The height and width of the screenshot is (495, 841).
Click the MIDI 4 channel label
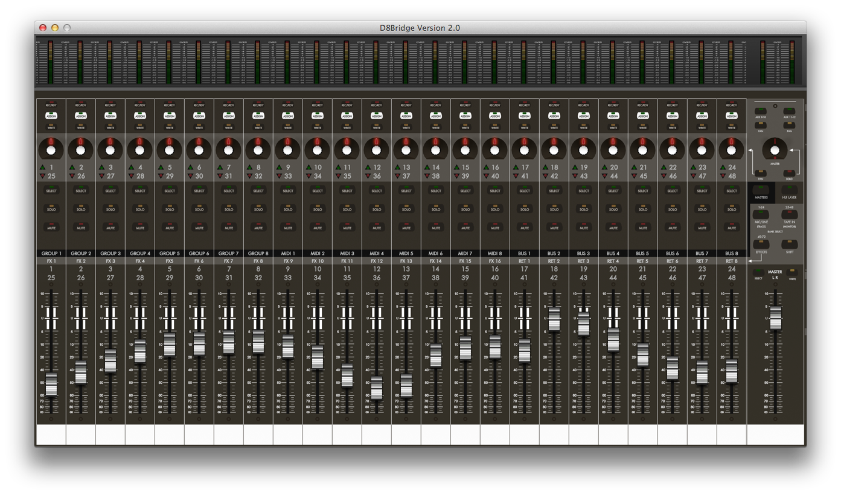(x=377, y=254)
